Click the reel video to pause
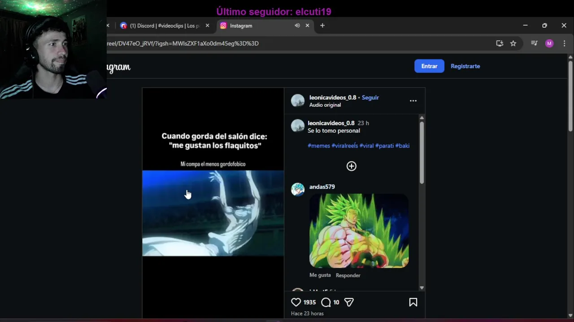 point(213,203)
